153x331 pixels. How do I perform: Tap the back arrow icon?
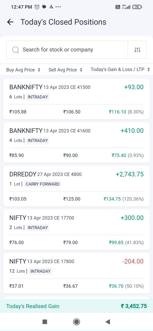10,22
